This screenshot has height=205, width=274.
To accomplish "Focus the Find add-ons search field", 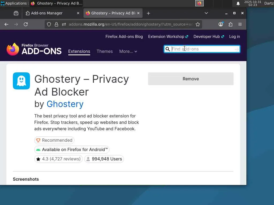I will (202, 49).
